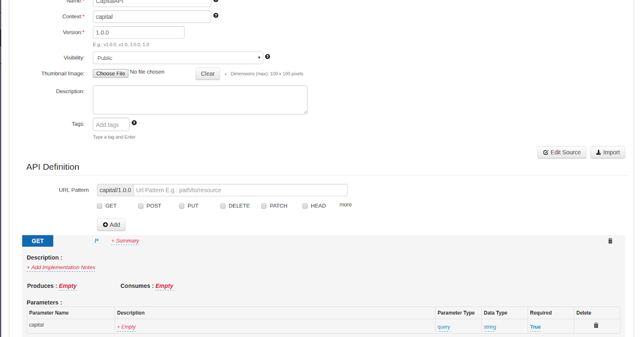Image resolution: width=643 pixels, height=337 pixels.
Task: Enable the POST method checkbox
Action: pos(140,205)
